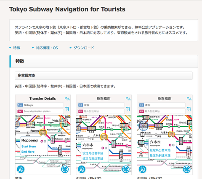
Task: Click Transfer Details screenshot title
Action: coord(43,98)
